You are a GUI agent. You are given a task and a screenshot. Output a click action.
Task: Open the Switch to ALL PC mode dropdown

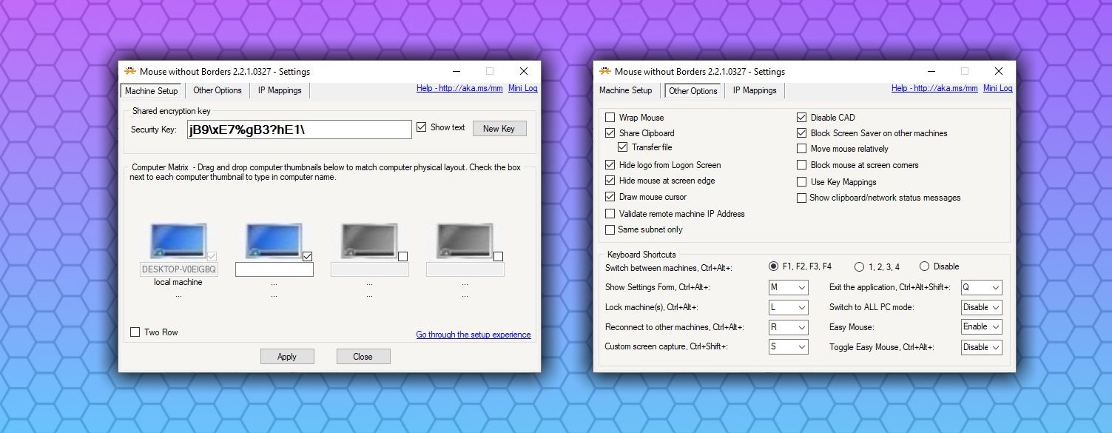coord(982,307)
